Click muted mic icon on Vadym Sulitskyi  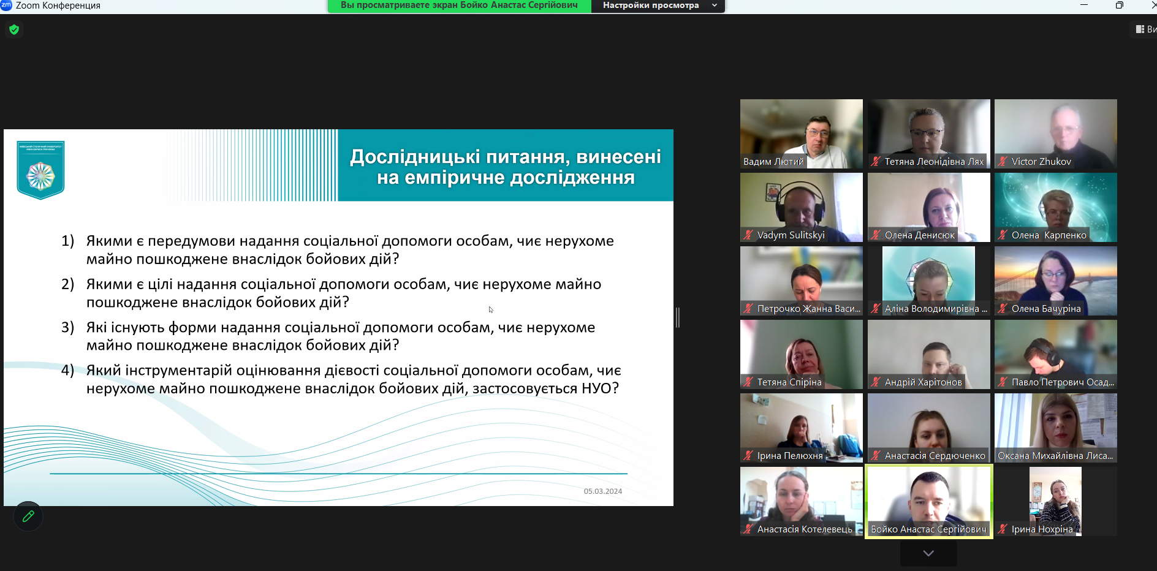point(748,235)
